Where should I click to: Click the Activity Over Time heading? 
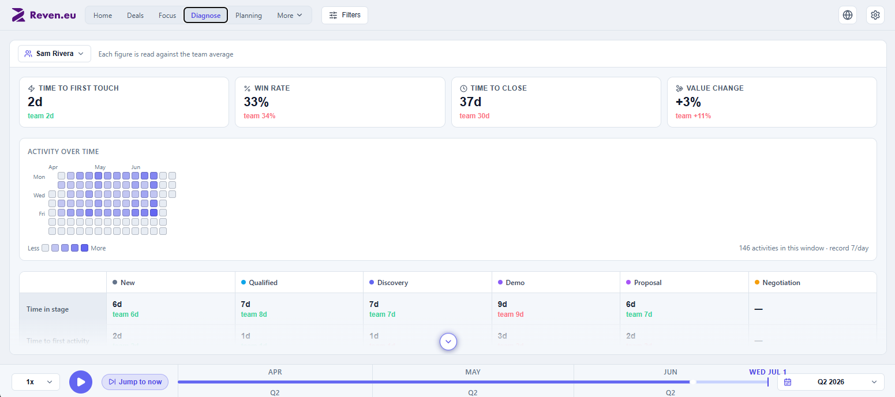(63, 152)
